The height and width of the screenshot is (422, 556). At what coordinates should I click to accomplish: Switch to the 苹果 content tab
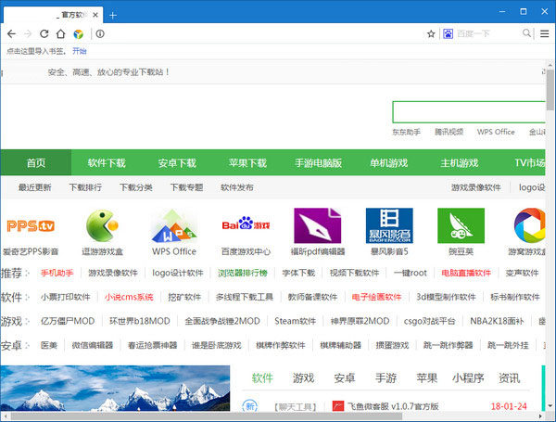426,378
